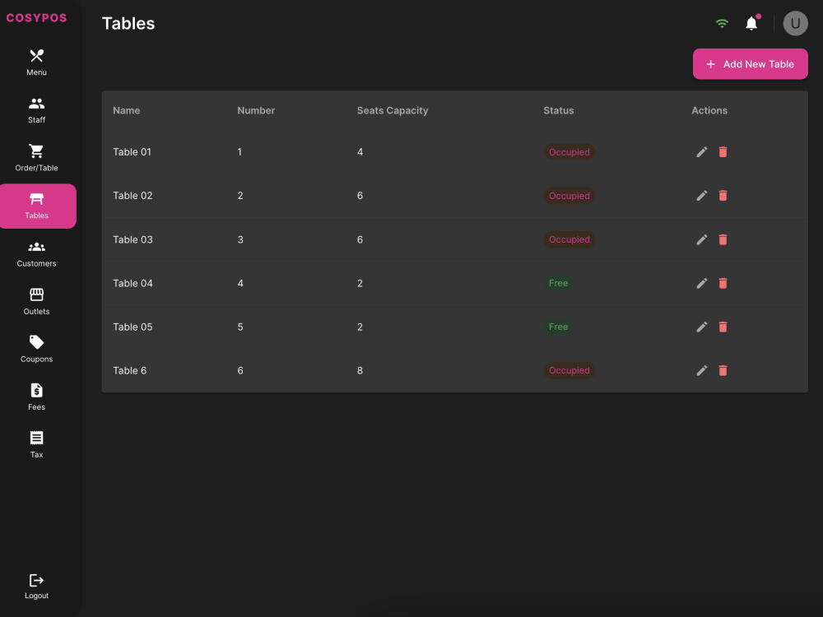Click Free badge for Table 05
Image resolution: width=823 pixels, height=617 pixels.
558,327
